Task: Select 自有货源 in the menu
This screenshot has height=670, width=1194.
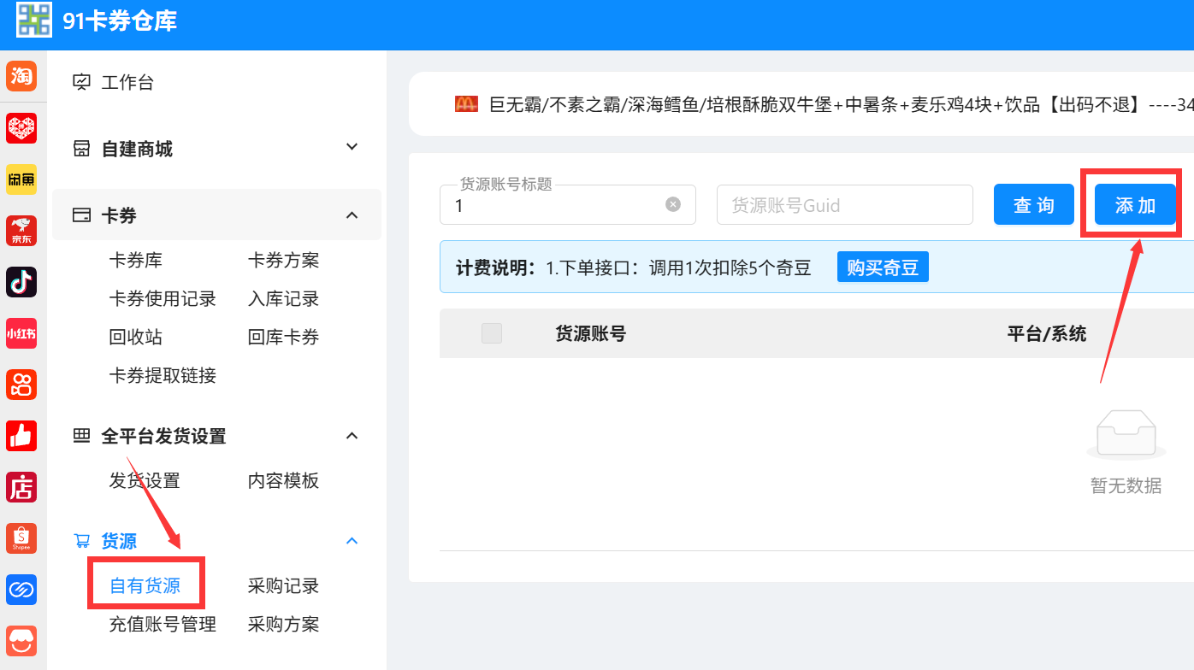Action: [x=145, y=586]
